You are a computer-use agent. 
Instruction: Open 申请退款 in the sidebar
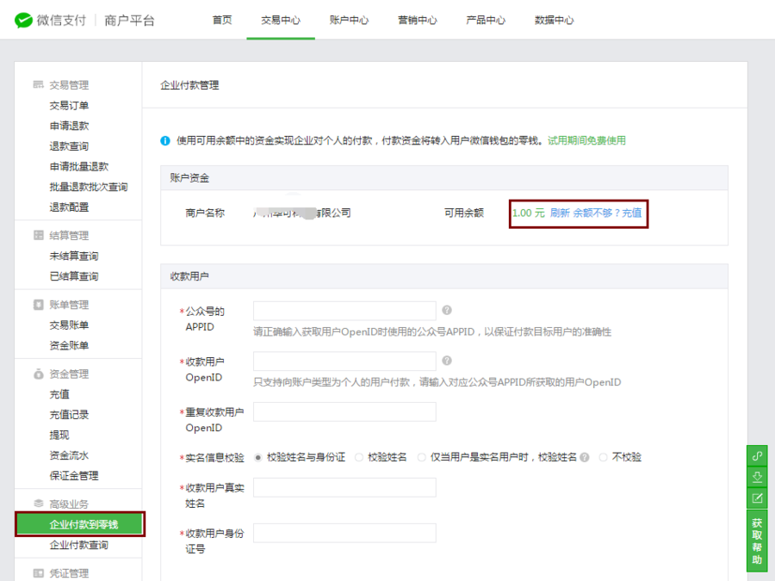pos(69,126)
